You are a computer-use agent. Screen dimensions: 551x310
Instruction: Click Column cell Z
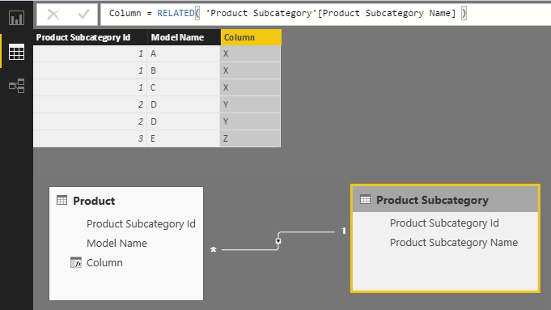[x=250, y=138]
